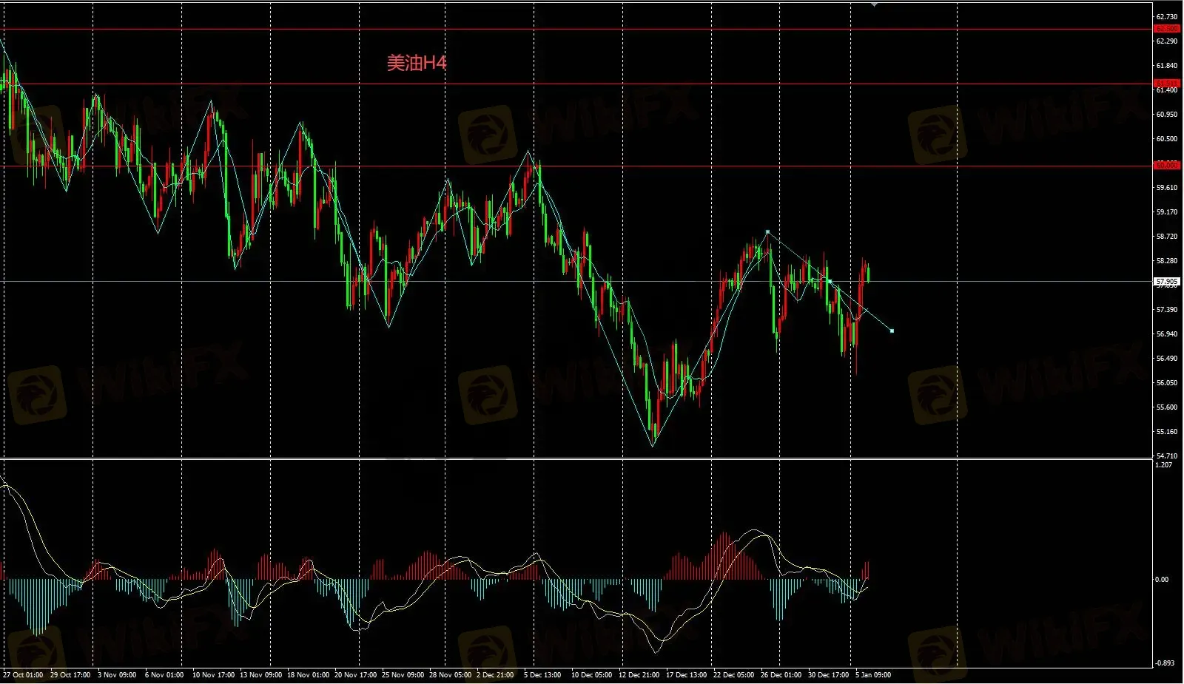The height and width of the screenshot is (684, 1184).
Task: Click the 30 Dec 17:00 time label
Action: [x=828, y=675]
